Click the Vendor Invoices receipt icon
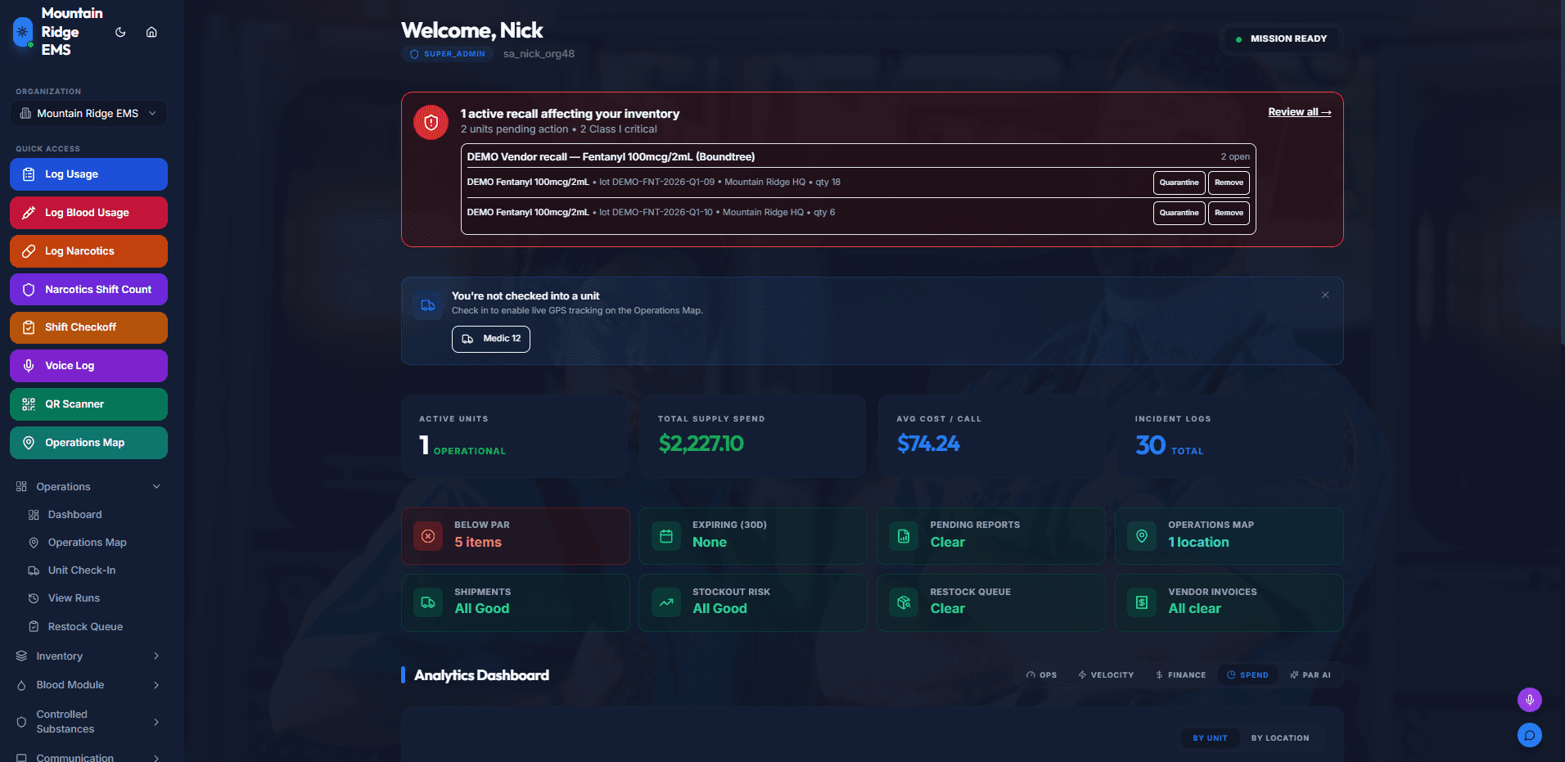 [x=1142, y=602]
